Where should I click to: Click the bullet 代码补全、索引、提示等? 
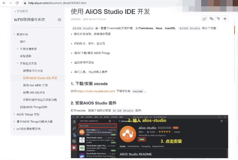pyautogui.click(x=89, y=44)
